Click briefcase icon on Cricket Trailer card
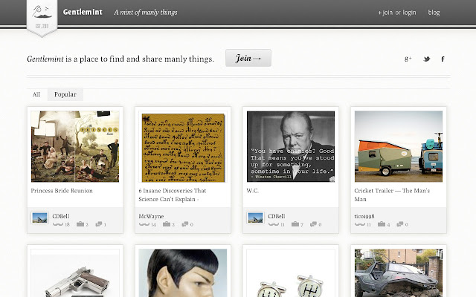This screenshot has width=476, height=297. click(382, 224)
